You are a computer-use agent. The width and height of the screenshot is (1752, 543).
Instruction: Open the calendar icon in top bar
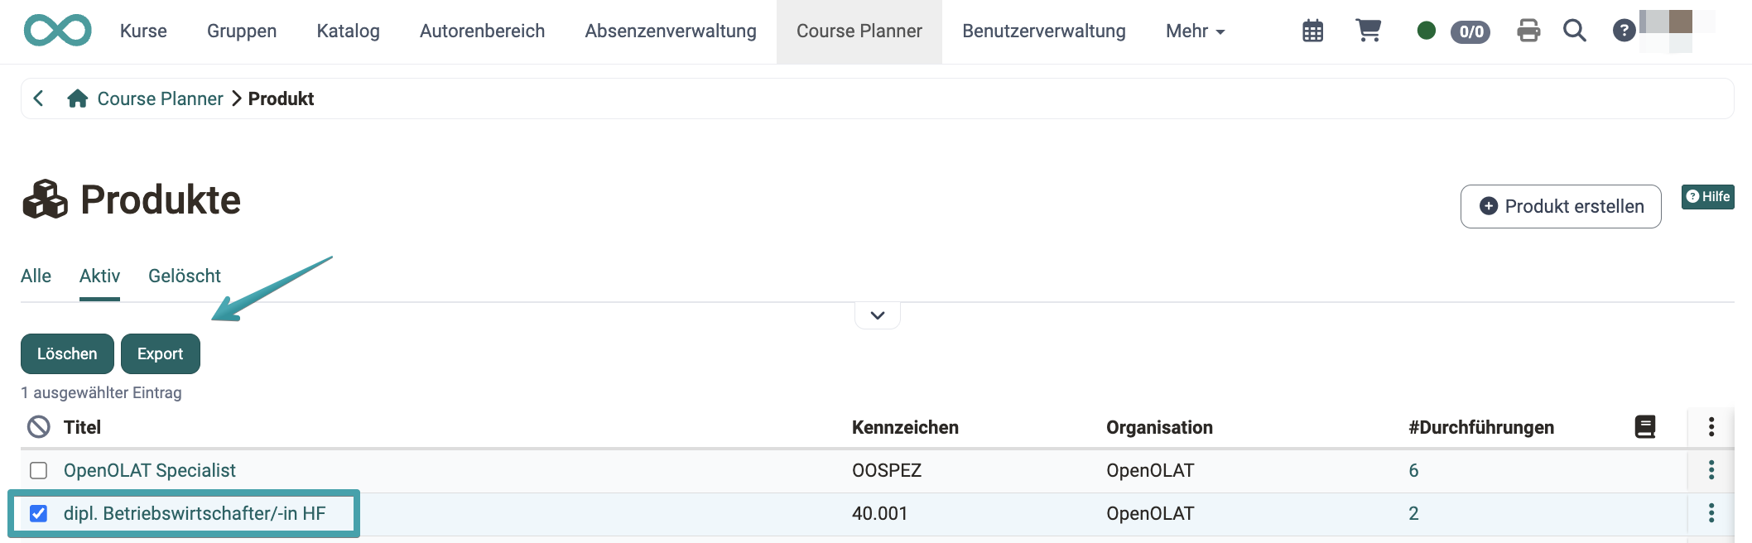point(1313,31)
